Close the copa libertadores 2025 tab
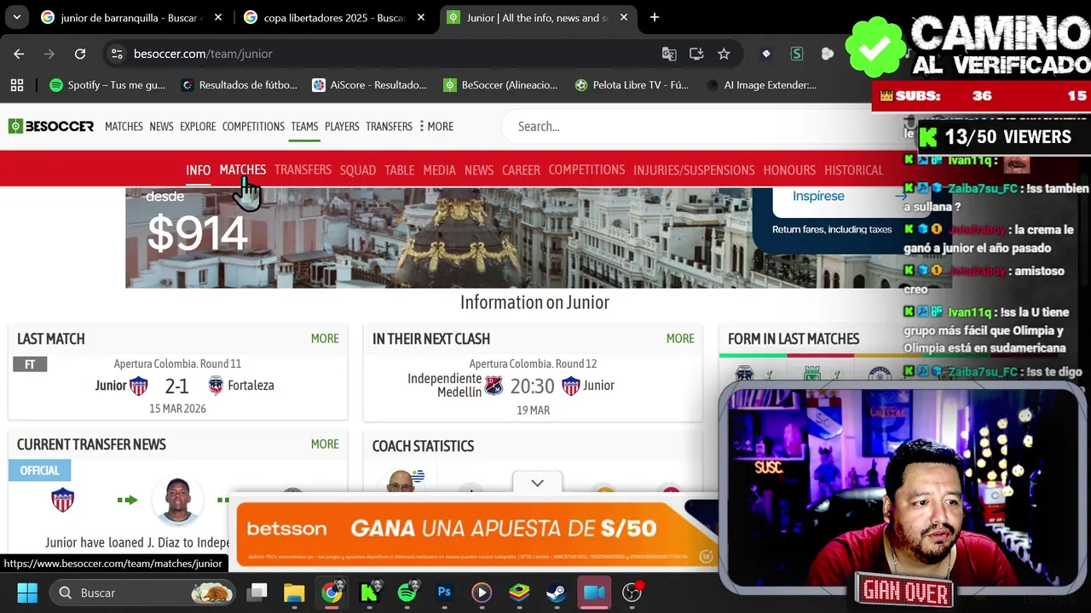Screen dimensions: 1091x613 point(421,17)
